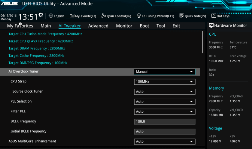Select the Filter PLL label
The width and height of the screenshot is (252, 149).
coord(18,111)
